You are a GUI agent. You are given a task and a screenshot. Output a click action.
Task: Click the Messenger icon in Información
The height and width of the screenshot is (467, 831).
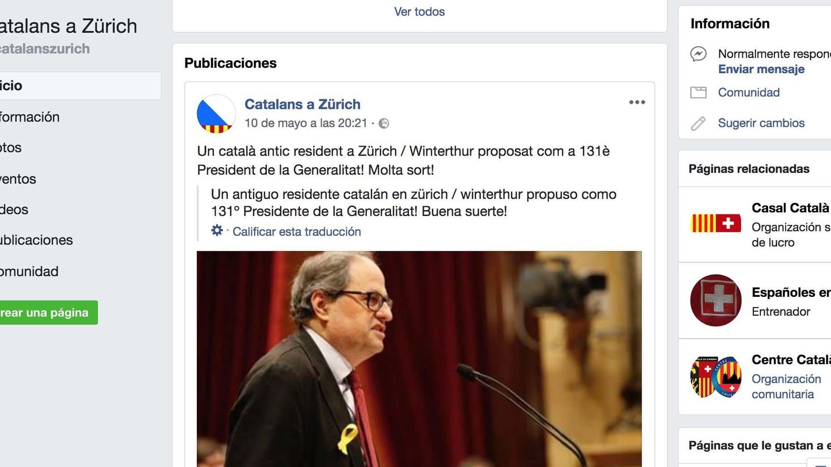click(x=698, y=54)
